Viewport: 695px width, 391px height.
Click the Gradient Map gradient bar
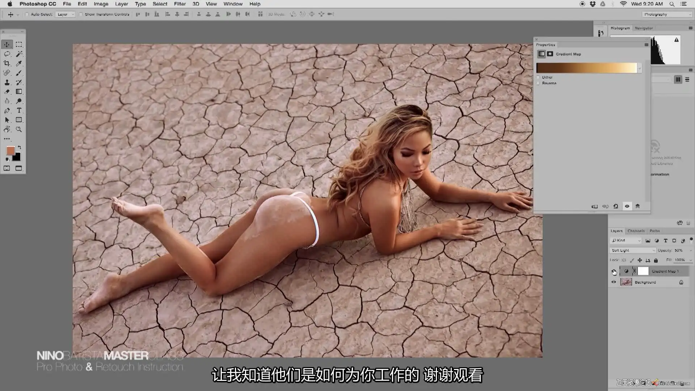(x=586, y=68)
